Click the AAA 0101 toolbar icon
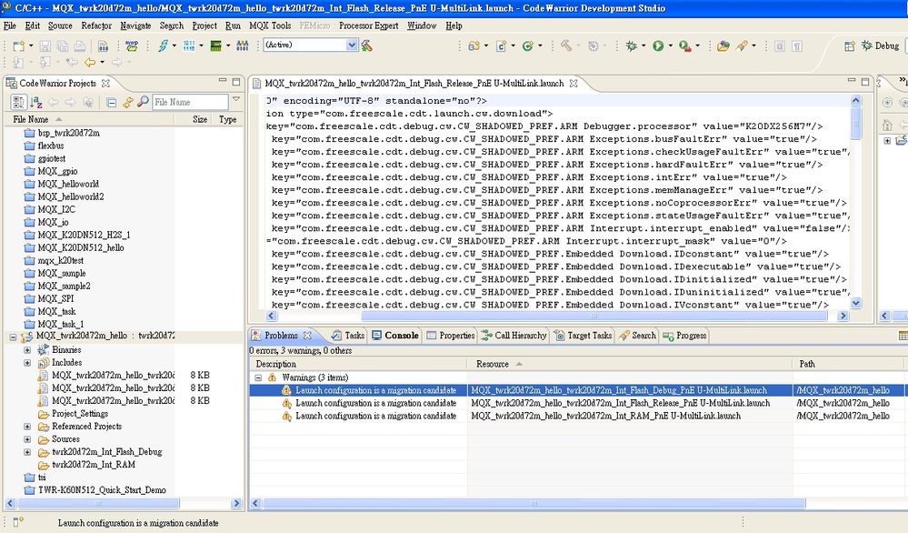 pyautogui.click(x=243, y=45)
